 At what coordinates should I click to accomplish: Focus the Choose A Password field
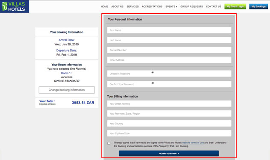[x=169, y=74]
